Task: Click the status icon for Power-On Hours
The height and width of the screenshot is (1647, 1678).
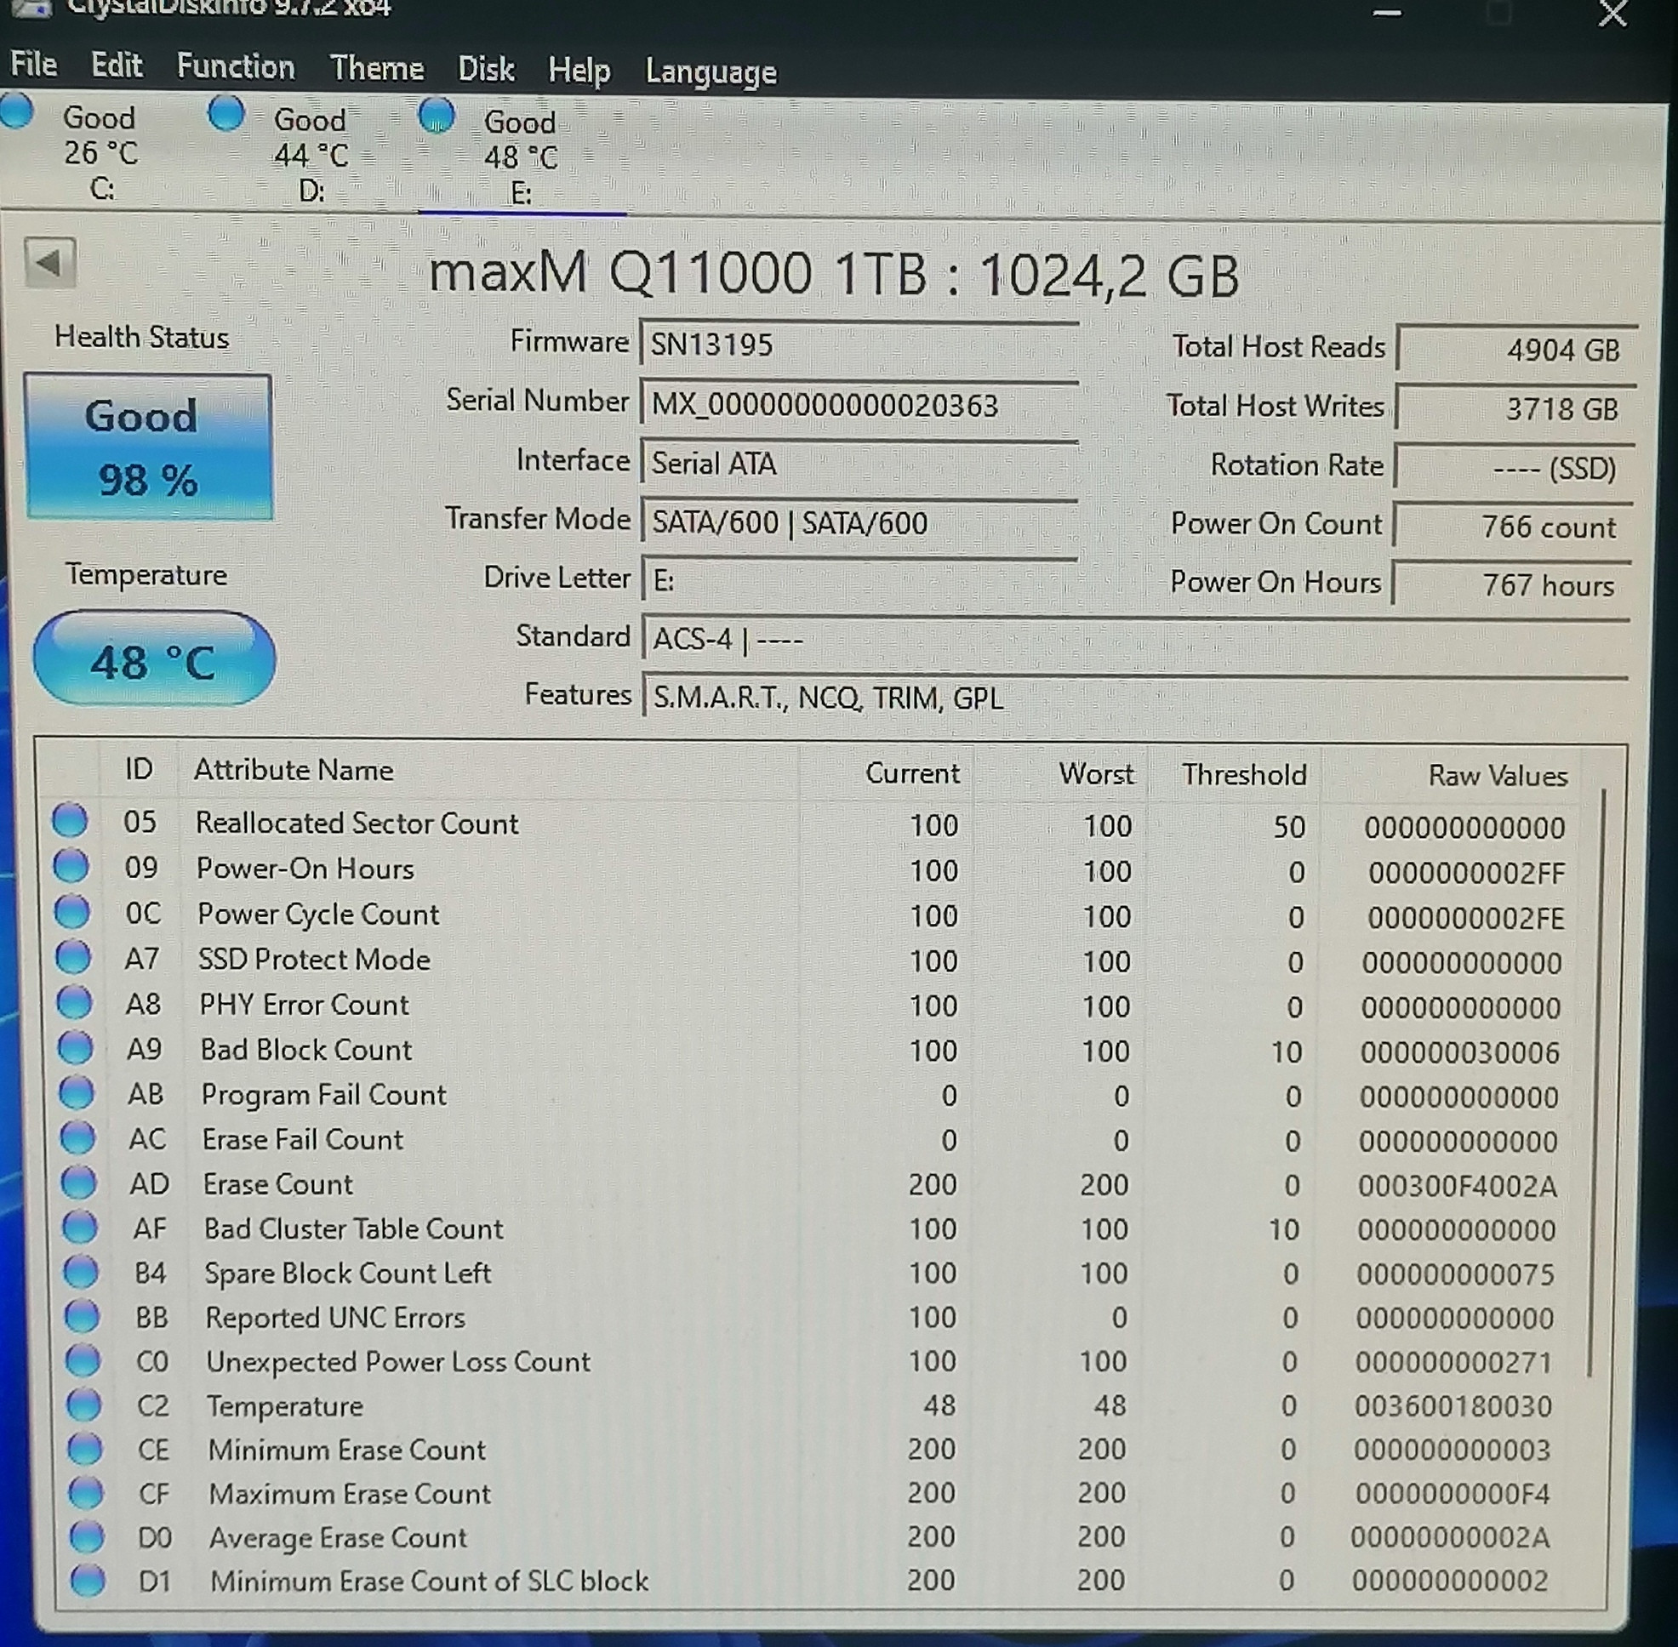Action: point(71,865)
